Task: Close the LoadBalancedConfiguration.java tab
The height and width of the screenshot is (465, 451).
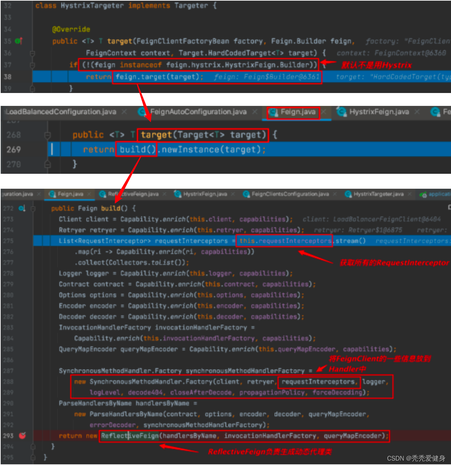Action: [124, 112]
